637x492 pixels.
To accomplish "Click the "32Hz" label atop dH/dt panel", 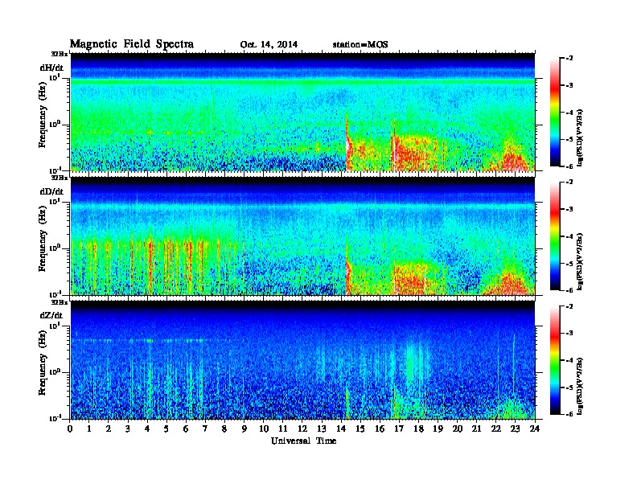I will [60, 54].
